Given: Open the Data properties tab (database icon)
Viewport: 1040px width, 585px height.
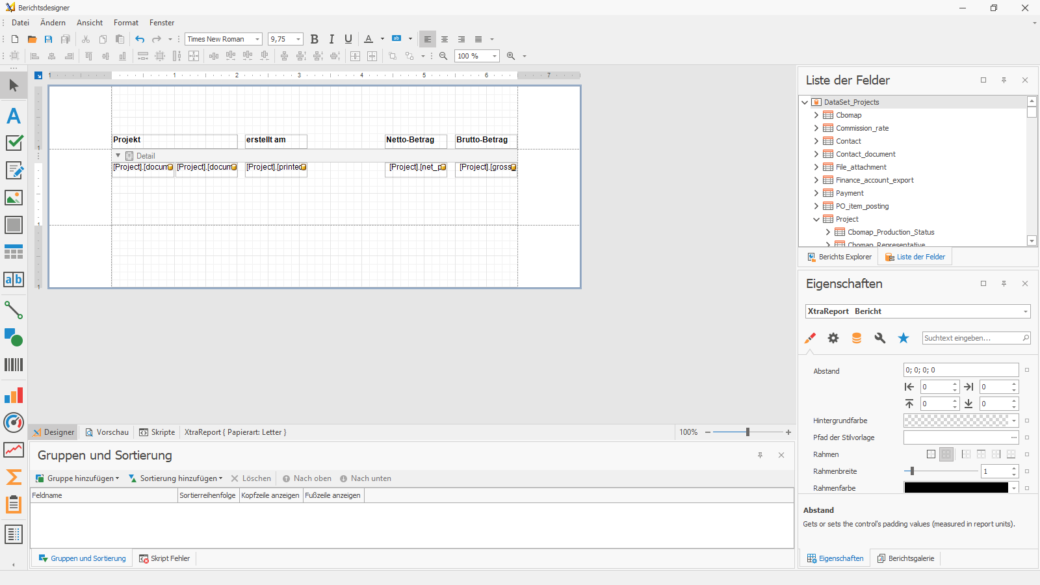Looking at the screenshot, I should pos(857,338).
